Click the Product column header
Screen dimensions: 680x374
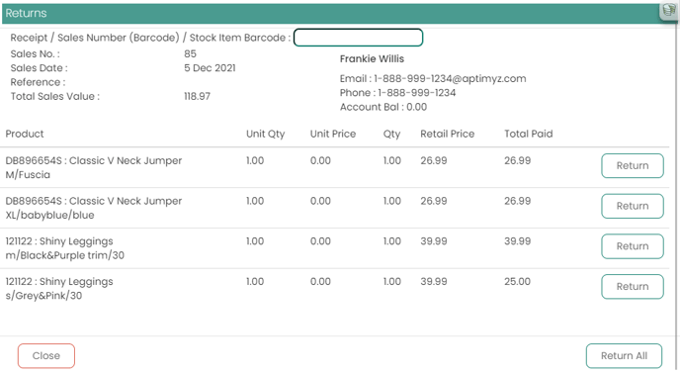(x=25, y=134)
